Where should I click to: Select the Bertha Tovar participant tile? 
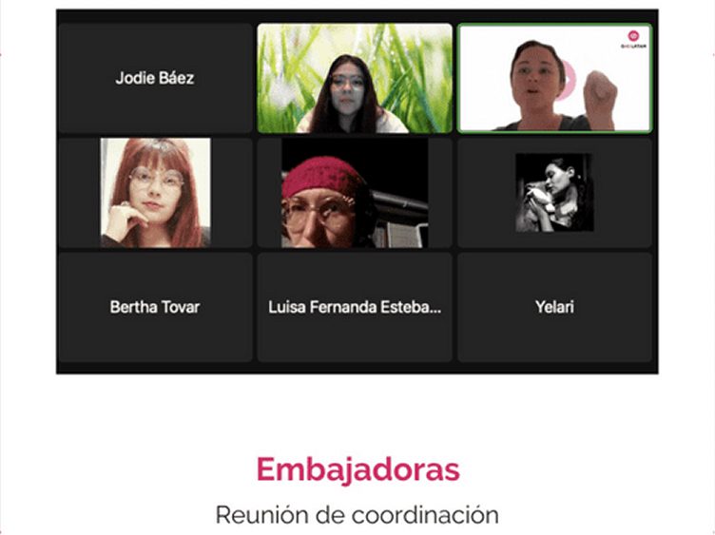coord(155,307)
